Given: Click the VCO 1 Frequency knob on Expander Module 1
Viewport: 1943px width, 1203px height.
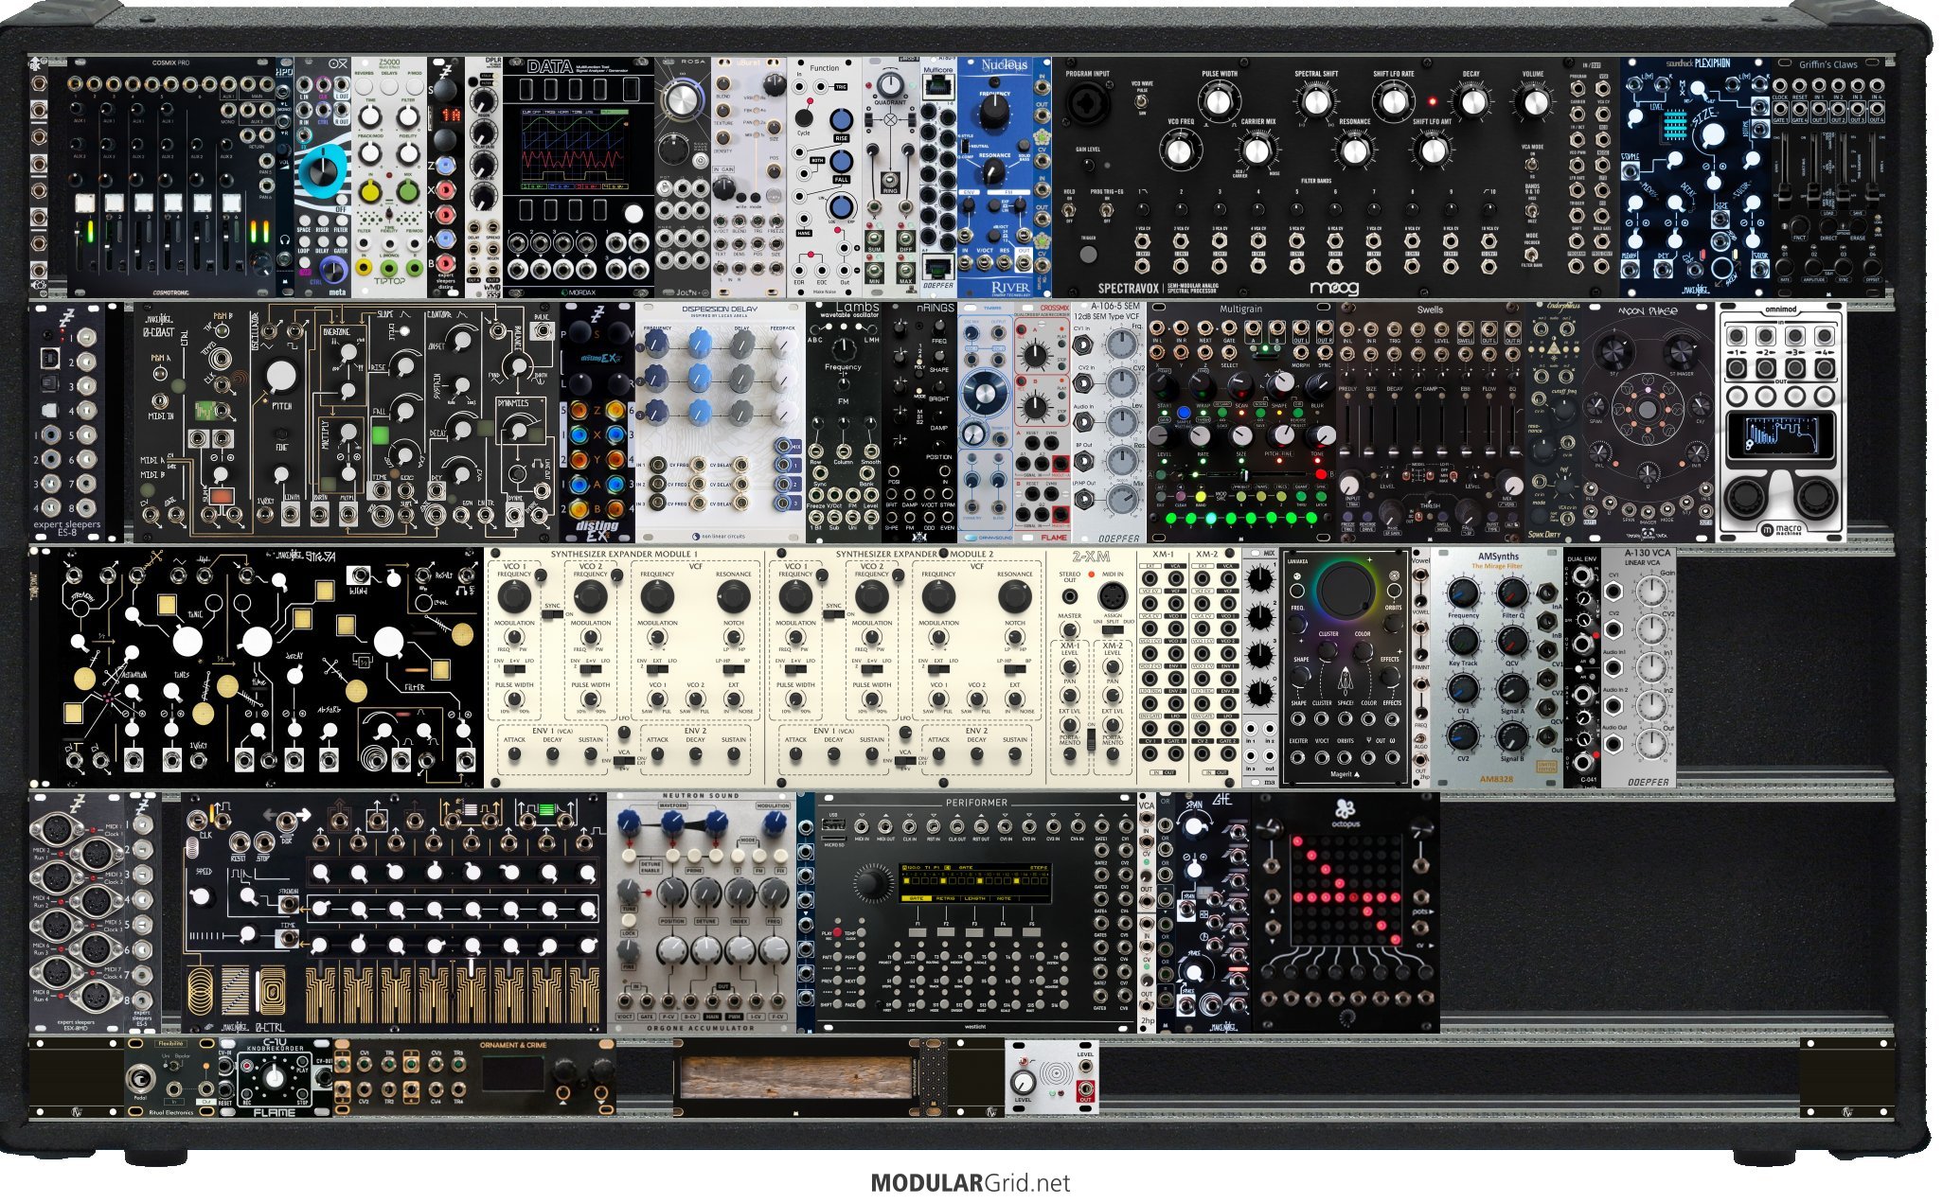Looking at the screenshot, I should coord(514,596).
